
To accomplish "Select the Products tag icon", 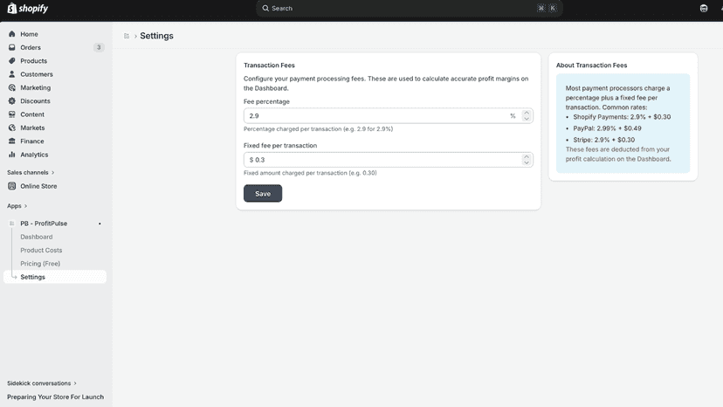I will pyautogui.click(x=12, y=61).
